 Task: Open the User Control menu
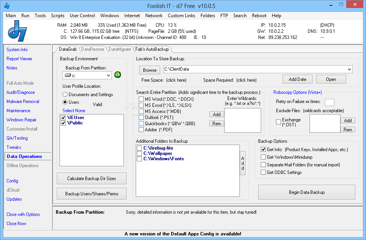82,15
